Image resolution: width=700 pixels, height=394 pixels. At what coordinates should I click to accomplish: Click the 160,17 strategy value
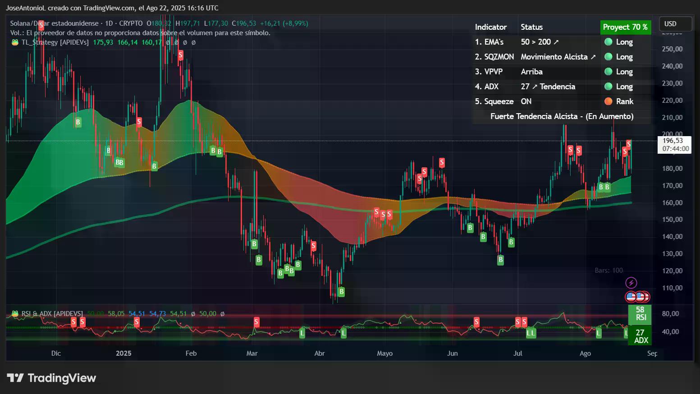[151, 42]
